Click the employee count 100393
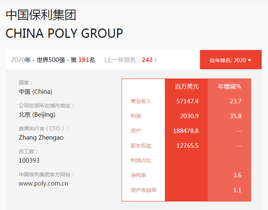Viewport: 268px width, 210px height. (29, 161)
